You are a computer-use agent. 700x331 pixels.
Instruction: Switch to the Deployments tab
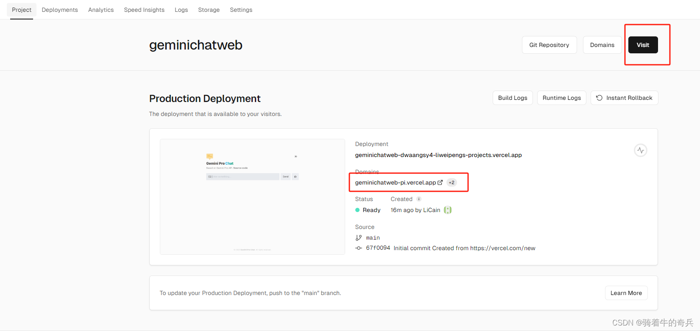point(60,10)
